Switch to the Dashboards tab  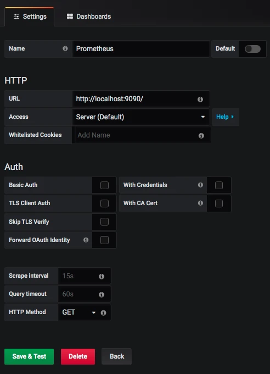[x=89, y=16]
